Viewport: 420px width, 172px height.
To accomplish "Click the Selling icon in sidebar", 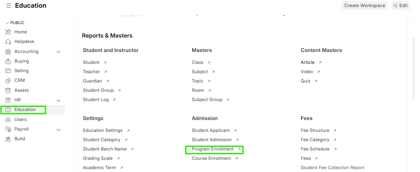I will [x=8, y=71].
